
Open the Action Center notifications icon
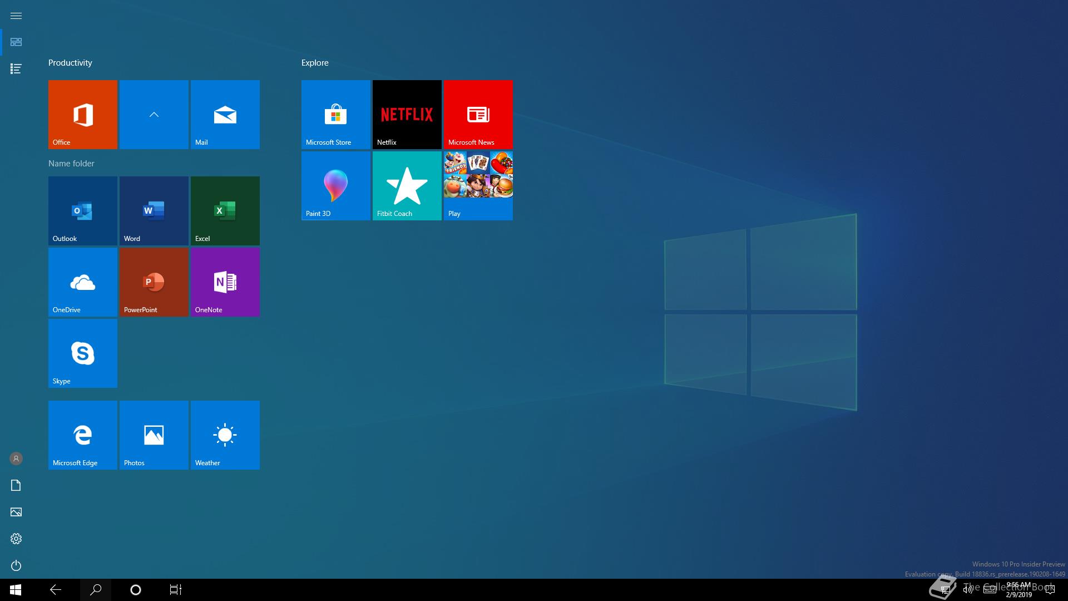[1050, 590]
